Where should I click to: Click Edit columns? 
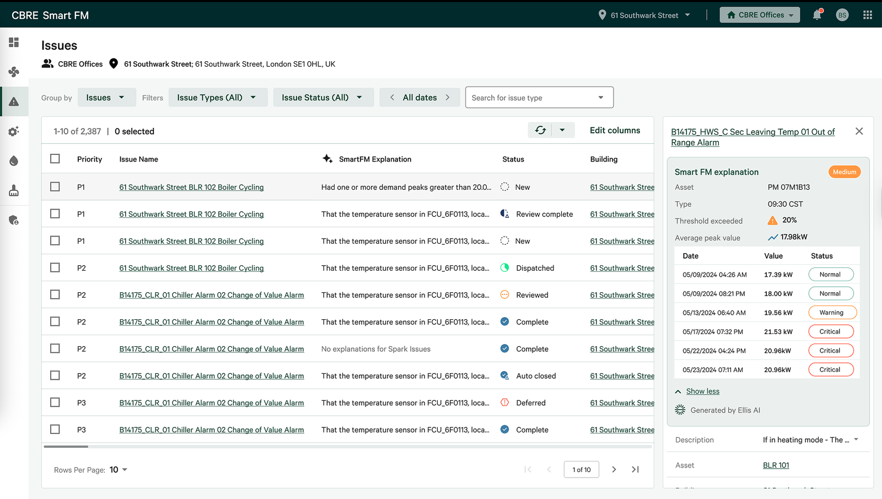(615, 130)
